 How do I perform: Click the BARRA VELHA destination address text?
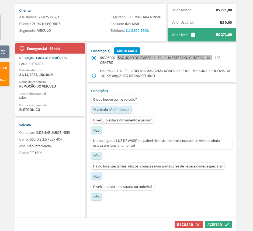click(165, 73)
